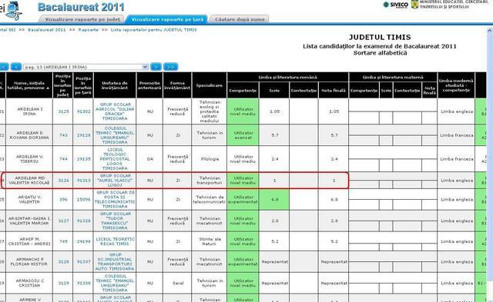Select the name ARMASOIU C CRISTIAN

[x=29, y=284]
